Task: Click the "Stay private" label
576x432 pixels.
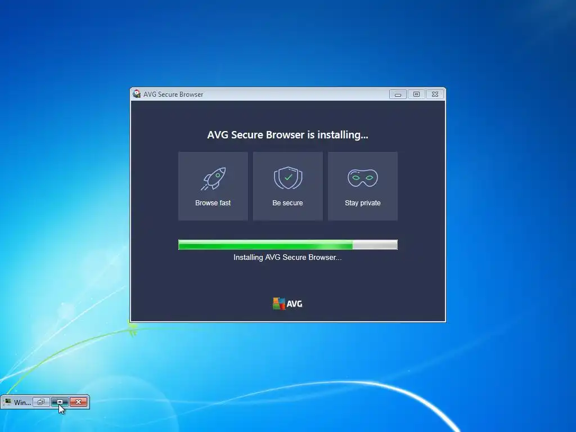Action: point(363,202)
